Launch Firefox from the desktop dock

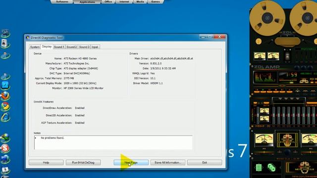(5, 95)
